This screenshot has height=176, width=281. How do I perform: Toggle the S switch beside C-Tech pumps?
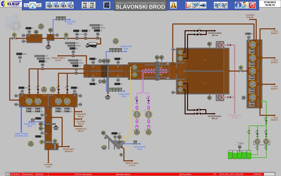(243, 98)
